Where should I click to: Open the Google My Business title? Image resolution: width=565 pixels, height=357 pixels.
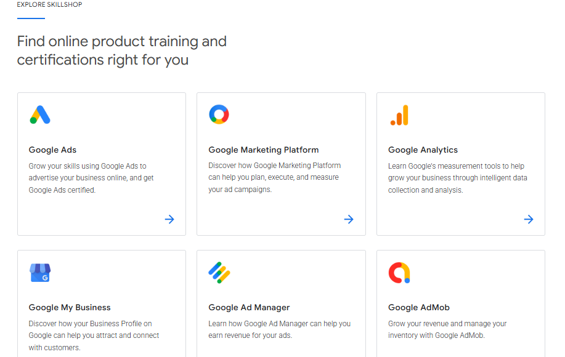coord(70,307)
